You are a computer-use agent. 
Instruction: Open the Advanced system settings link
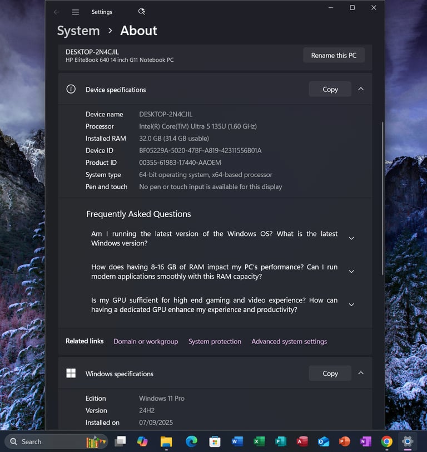click(x=289, y=341)
